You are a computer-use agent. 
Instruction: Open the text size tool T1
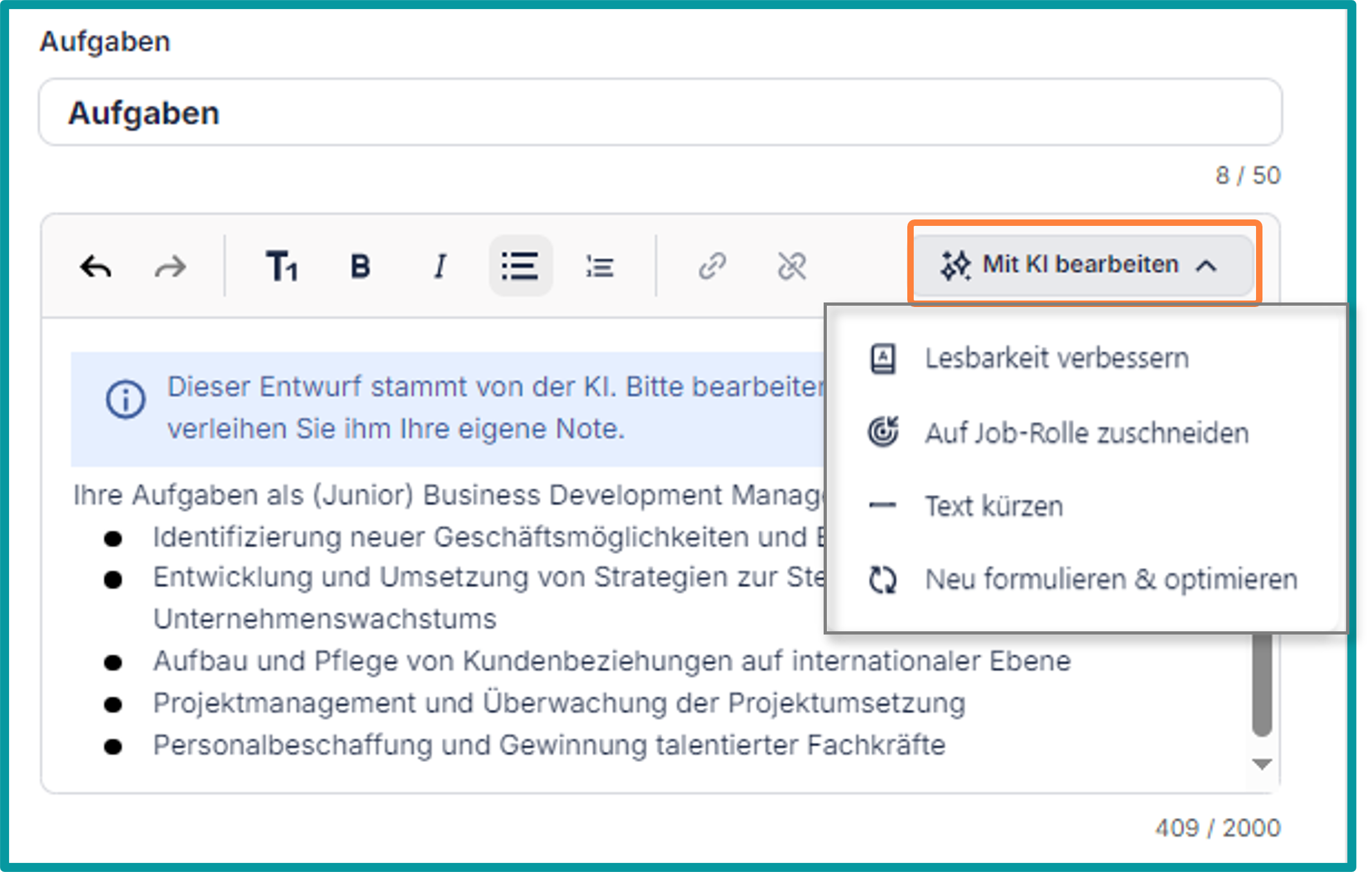click(x=282, y=266)
